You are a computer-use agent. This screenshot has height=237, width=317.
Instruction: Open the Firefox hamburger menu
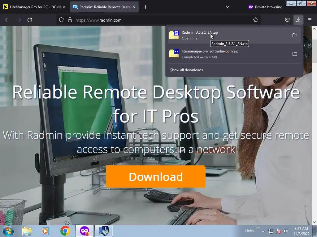click(310, 20)
